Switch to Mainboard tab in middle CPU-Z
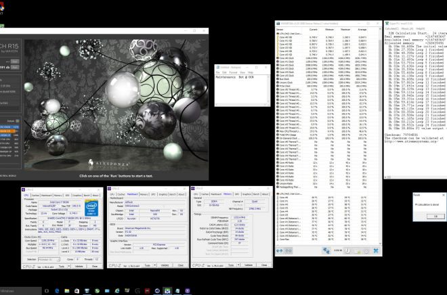Viewport: 447px width, 295px height. [x=132, y=194]
